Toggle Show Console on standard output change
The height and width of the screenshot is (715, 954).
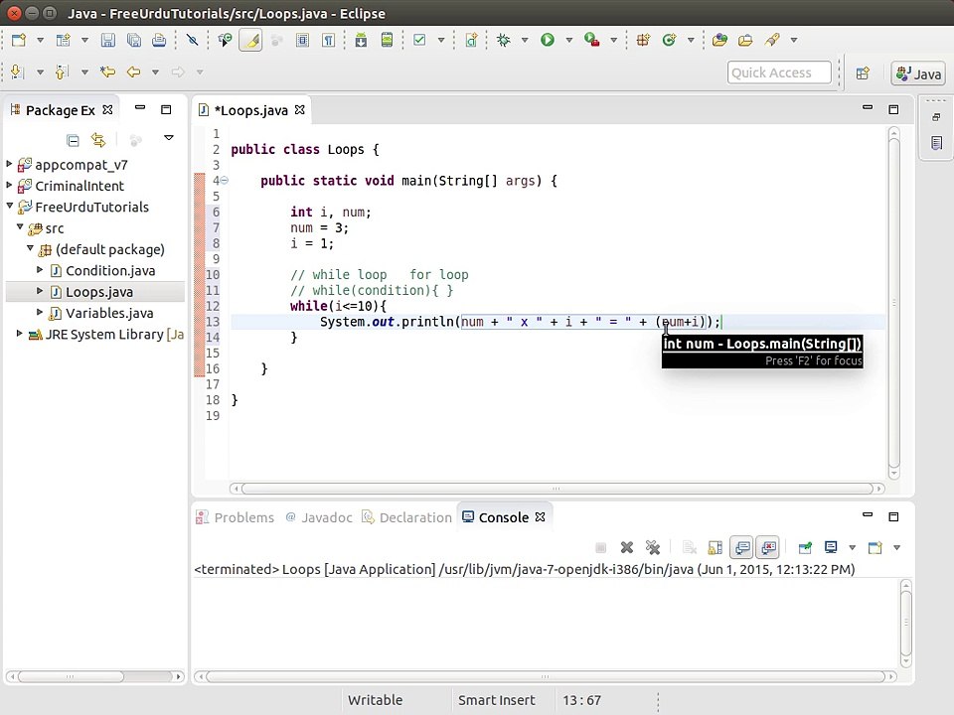(741, 548)
